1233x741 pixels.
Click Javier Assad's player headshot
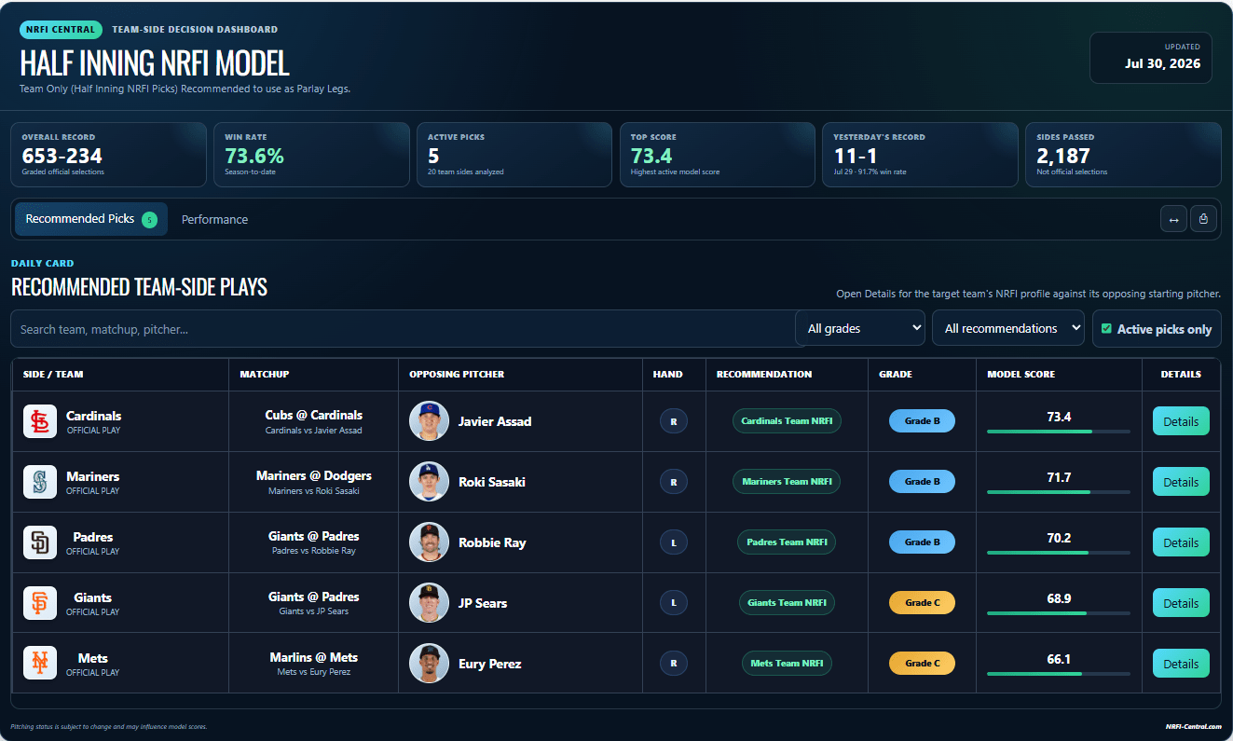429,421
